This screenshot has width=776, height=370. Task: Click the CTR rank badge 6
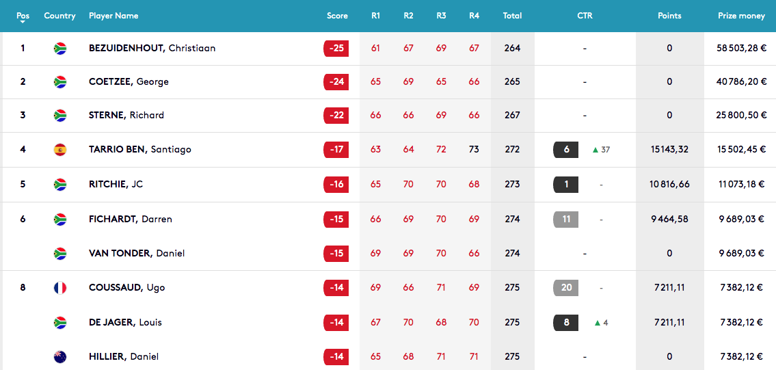tap(565, 150)
